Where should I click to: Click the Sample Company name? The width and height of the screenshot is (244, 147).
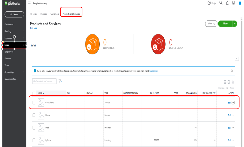40,3
